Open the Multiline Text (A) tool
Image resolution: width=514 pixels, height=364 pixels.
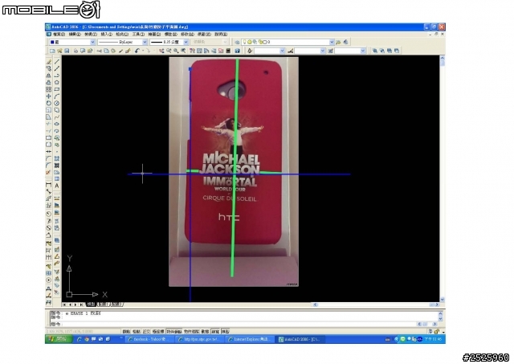click(x=57, y=186)
